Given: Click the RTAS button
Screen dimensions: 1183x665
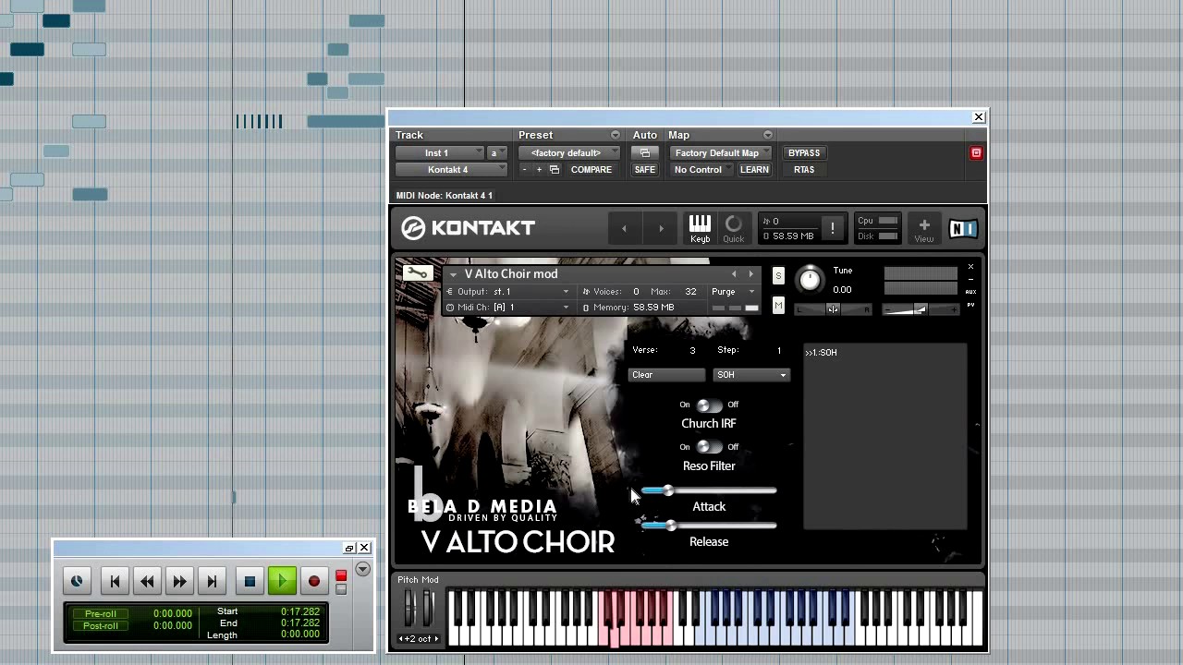Looking at the screenshot, I should pos(804,170).
